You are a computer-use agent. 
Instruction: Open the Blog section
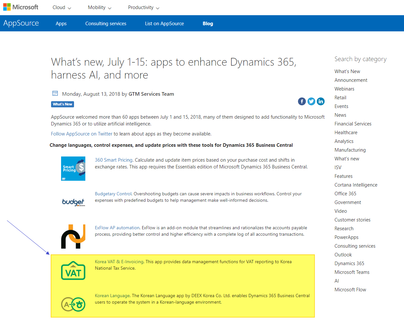pyautogui.click(x=208, y=24)
